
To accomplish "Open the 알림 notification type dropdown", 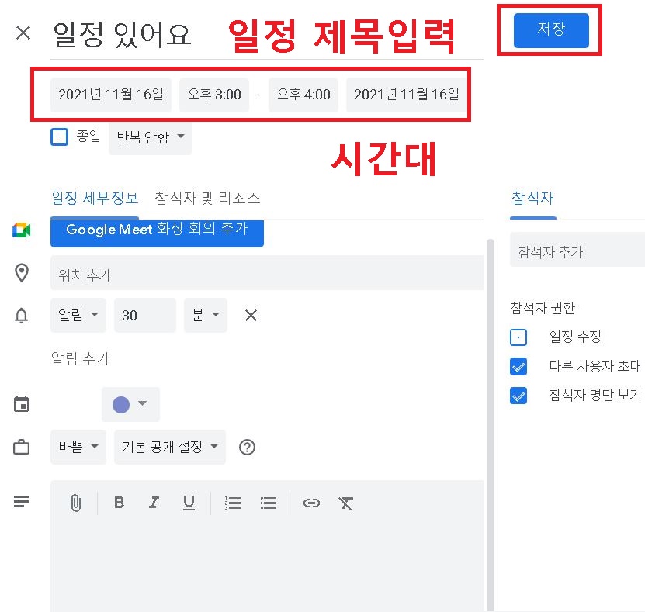I will 78,315.
